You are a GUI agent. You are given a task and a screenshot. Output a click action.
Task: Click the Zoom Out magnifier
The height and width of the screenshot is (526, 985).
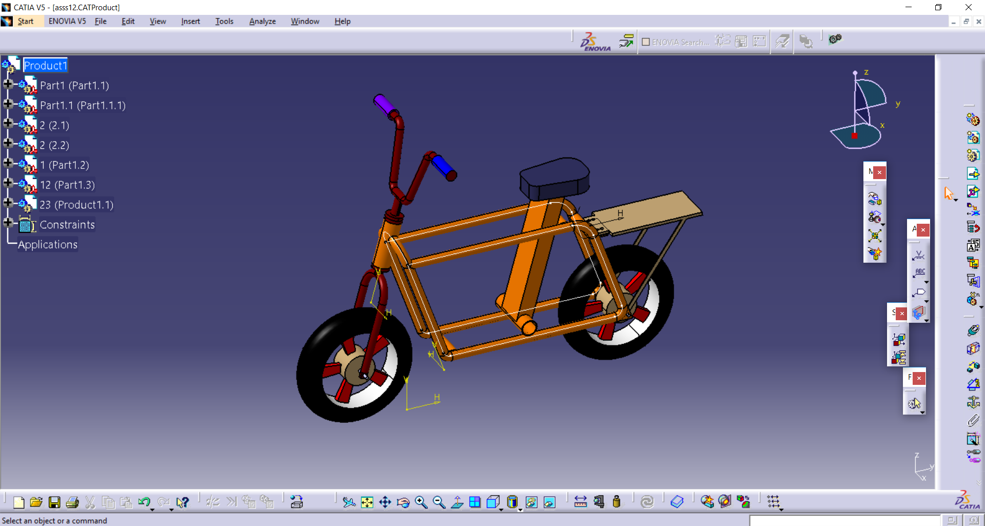pyautogui.click(x=439, y=502)
